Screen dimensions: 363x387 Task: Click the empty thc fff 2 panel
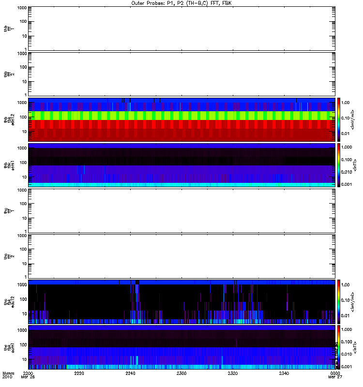click(181, 256)
